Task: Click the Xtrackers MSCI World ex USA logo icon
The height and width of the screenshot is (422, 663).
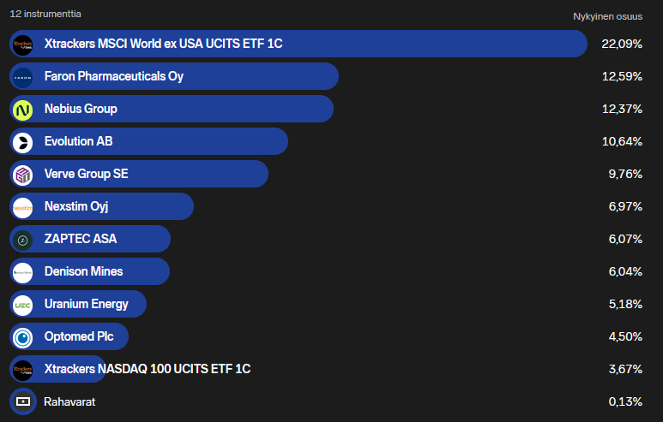Action: tap(23, 44)
